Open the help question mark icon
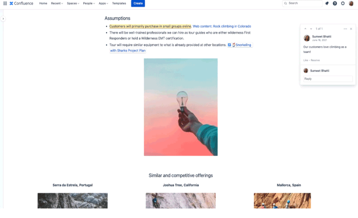Viewport: 358px width, 218px height. [x=335, y=3]
